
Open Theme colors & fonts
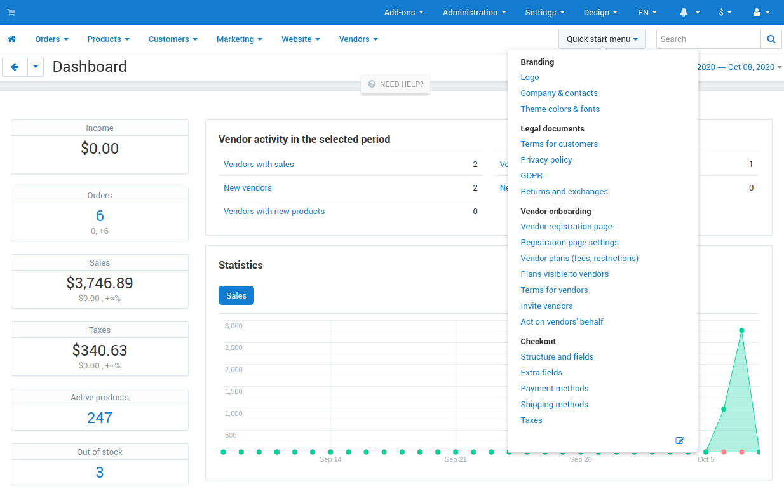point(560,109)
